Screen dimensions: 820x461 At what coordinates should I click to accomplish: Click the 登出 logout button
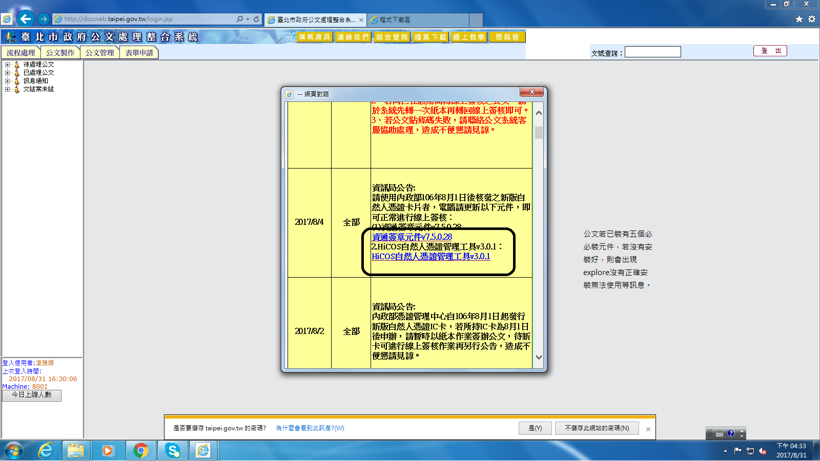point(770,51)
